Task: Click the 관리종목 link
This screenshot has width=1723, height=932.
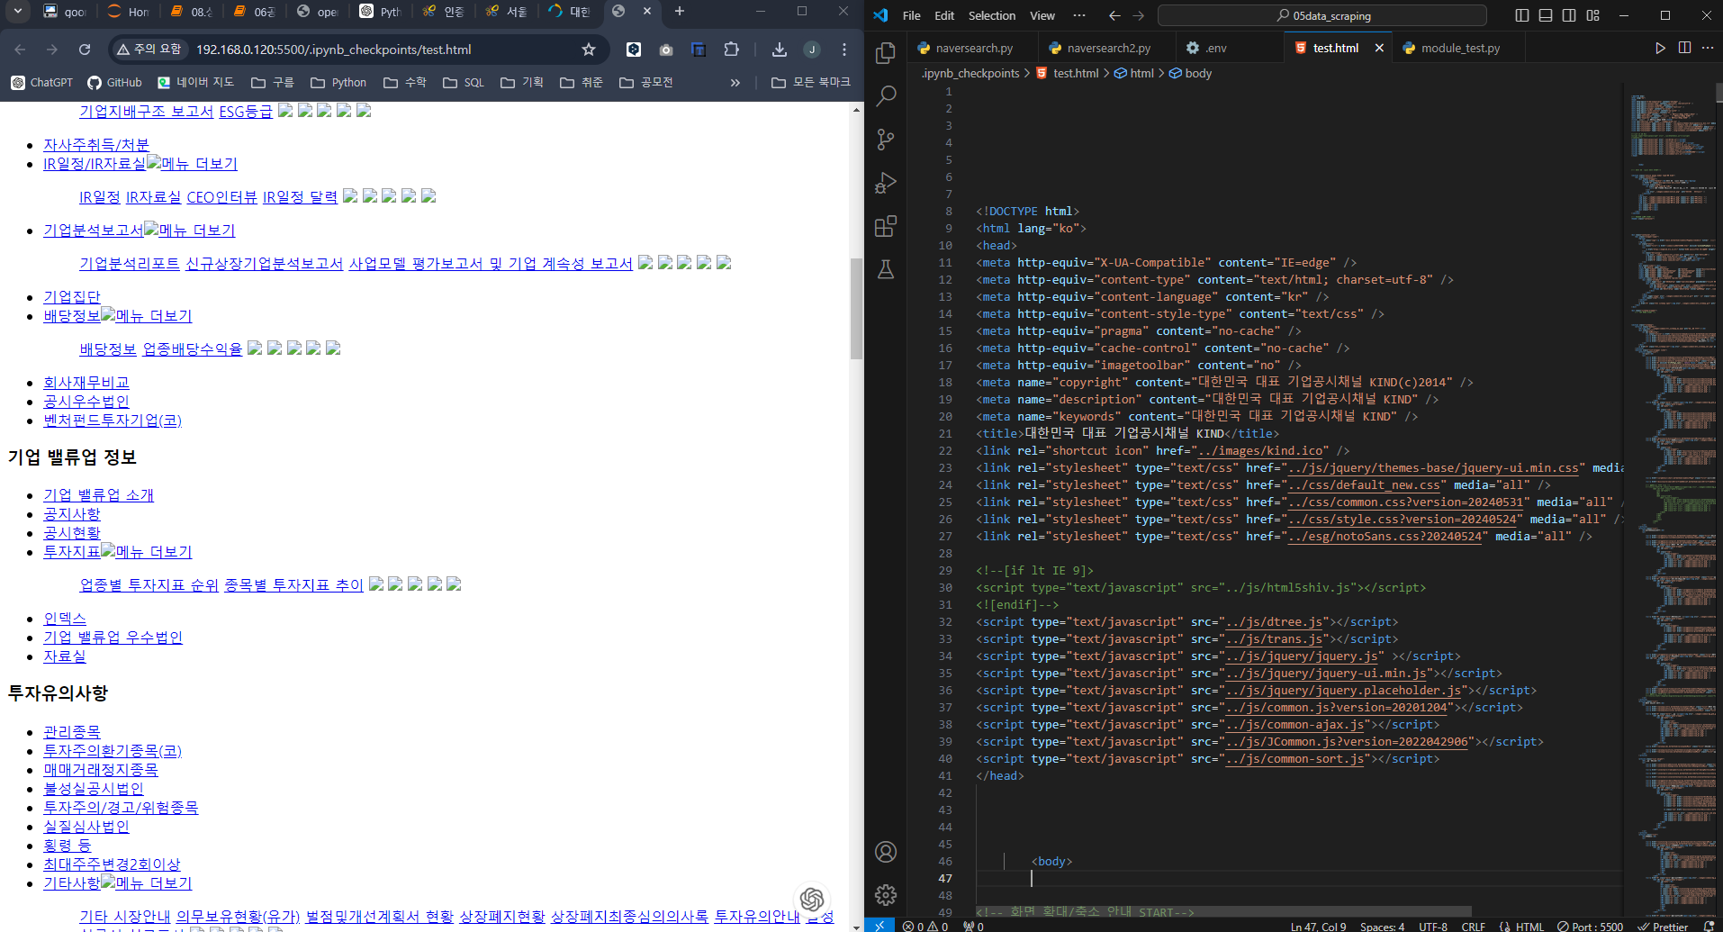Action: click(72, 732)
